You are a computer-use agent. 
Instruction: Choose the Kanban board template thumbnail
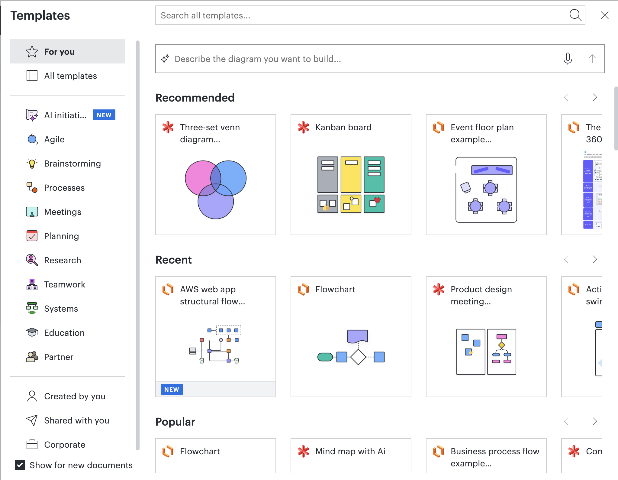[x=351, y=185]
